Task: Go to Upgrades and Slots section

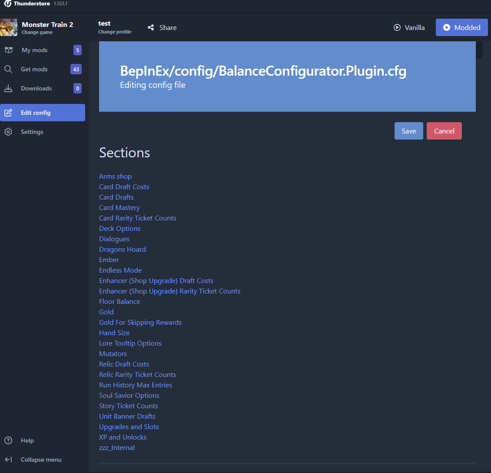Action: pos(129,426)
